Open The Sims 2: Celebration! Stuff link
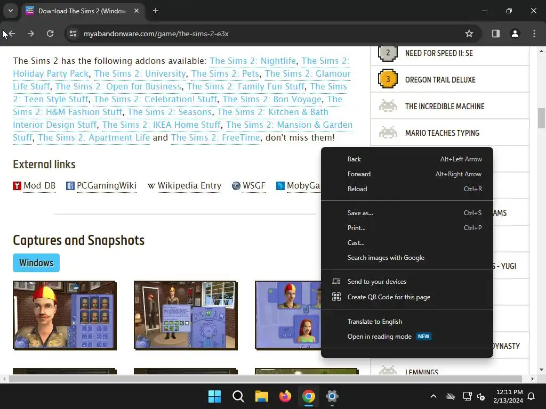Screen dimensions: 546x409 155,99
